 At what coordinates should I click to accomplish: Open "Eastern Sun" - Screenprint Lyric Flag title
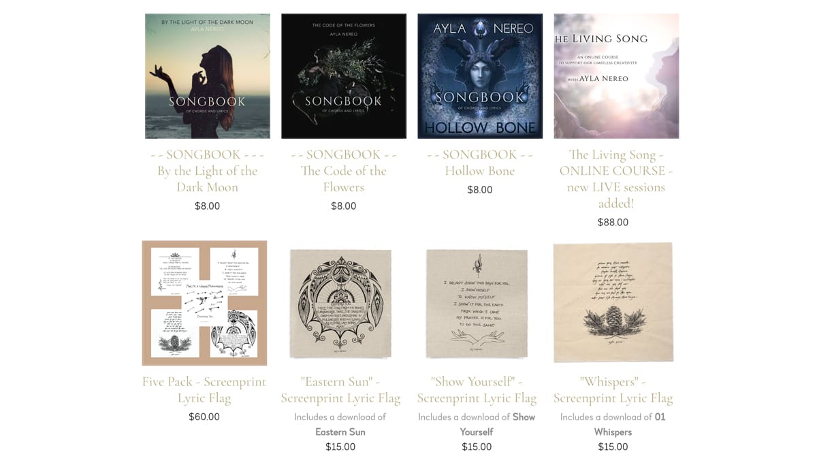click(x=340, y=390)
